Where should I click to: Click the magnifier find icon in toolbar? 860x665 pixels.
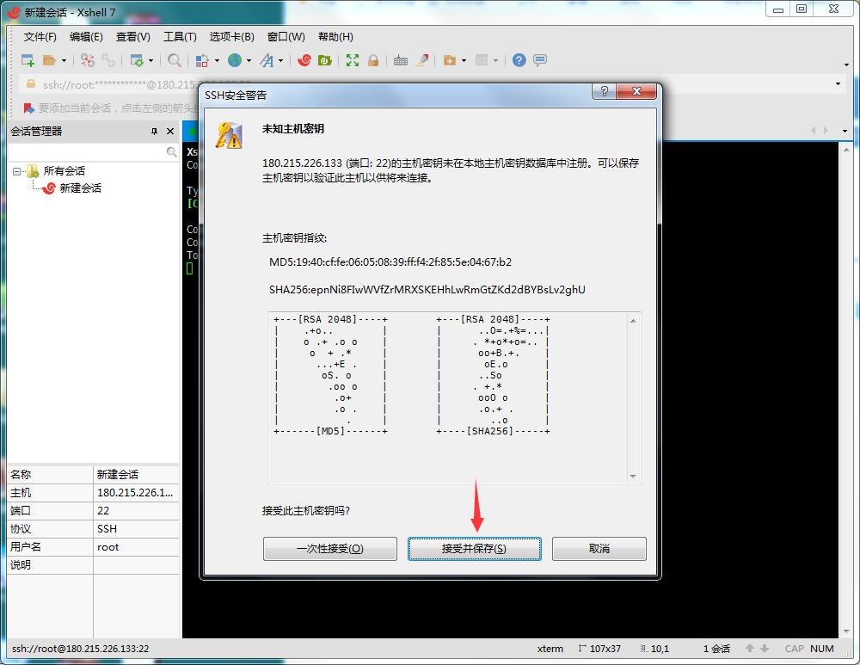[x=175, y=60]
